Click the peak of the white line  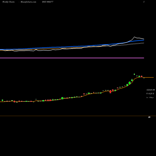134,37
